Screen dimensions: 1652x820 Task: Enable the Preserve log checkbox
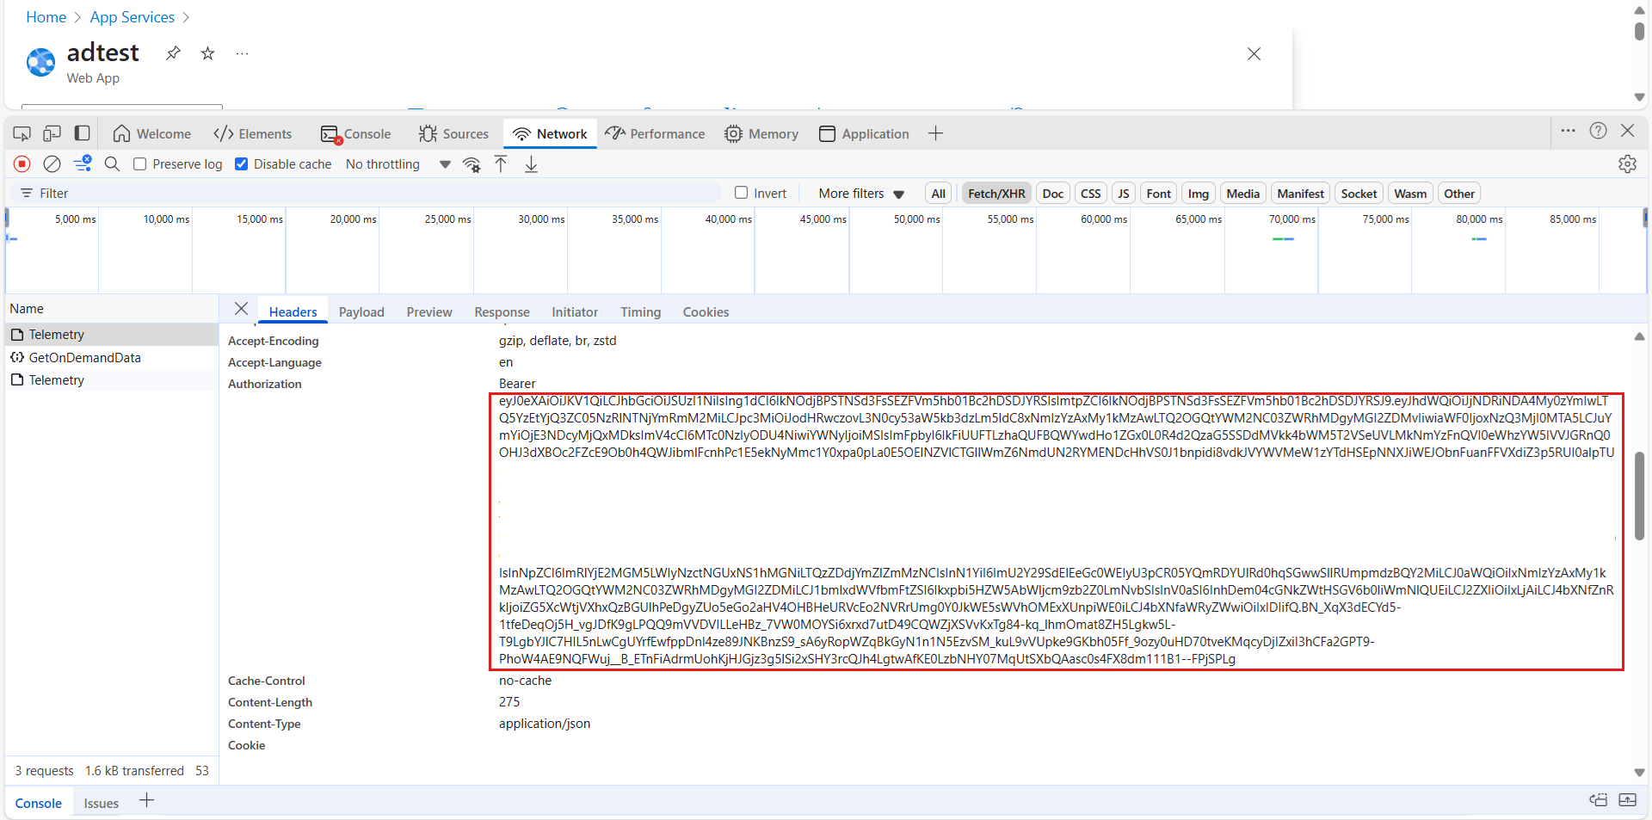tap(139, 163)
